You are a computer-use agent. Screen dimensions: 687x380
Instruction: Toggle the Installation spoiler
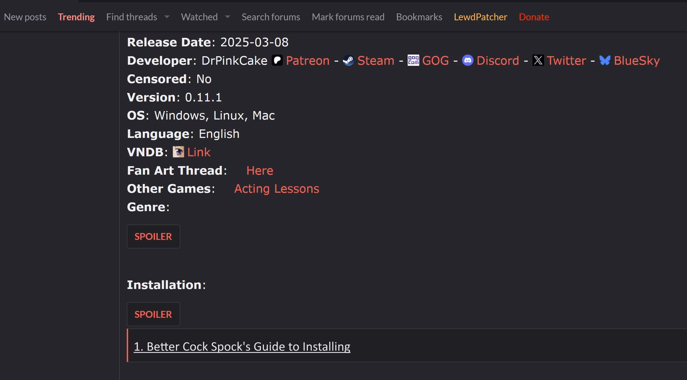point(153,314)
